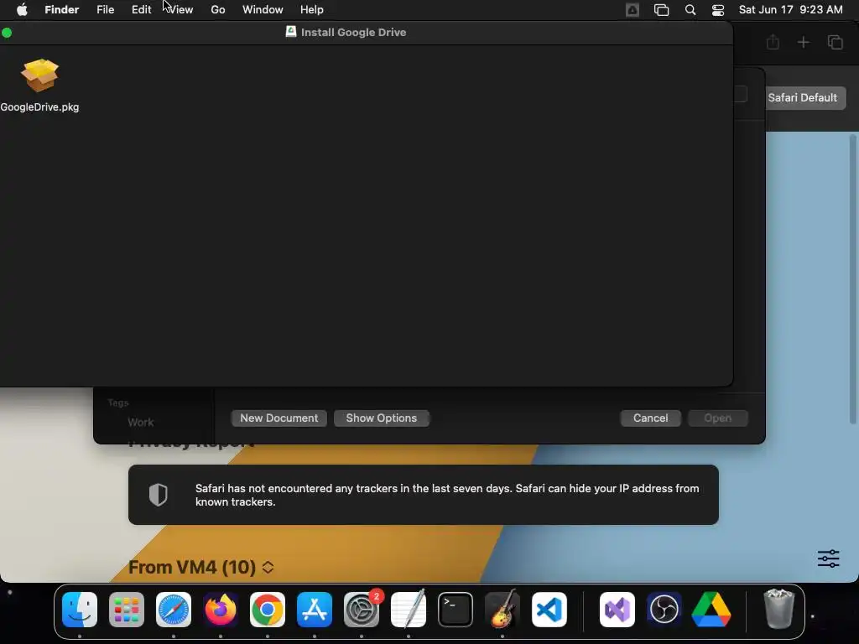Open Visual Studio Code from the Dock
The width and height of the screenshot is (859, 644).
[549, 610]
